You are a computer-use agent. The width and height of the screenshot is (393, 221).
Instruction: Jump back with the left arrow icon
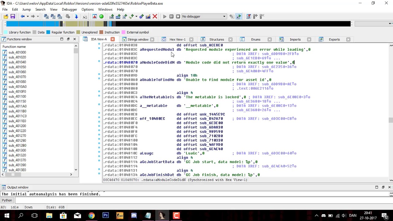(23, 17)
